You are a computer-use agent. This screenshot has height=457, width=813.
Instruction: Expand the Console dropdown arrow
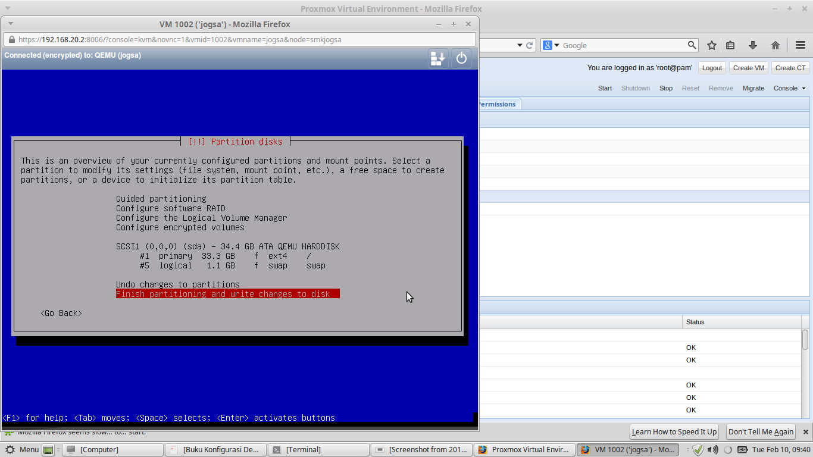point(803,88)
